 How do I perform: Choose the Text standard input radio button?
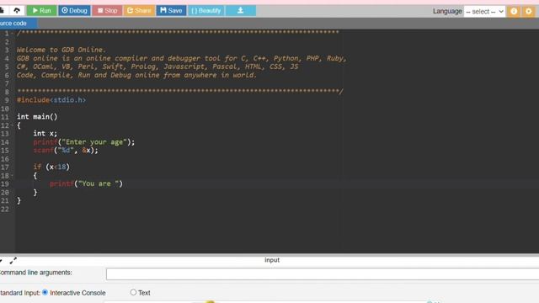coord(133,292)
